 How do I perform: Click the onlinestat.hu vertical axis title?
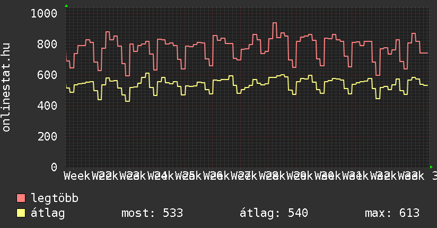click(6, 87)
